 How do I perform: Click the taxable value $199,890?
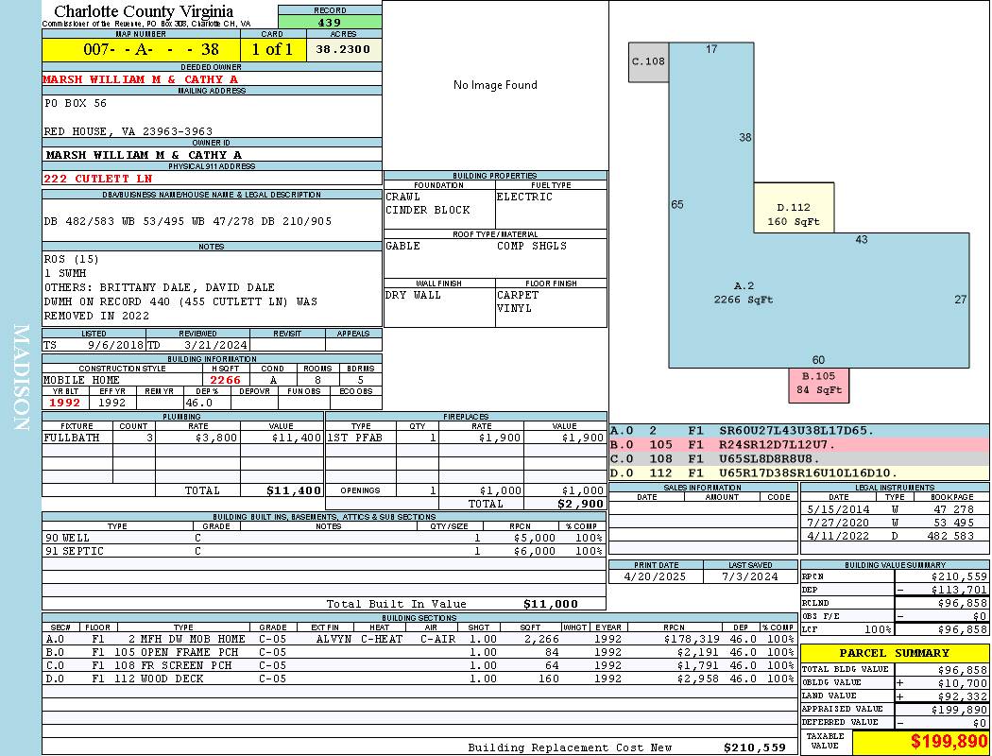pos(920,743)
